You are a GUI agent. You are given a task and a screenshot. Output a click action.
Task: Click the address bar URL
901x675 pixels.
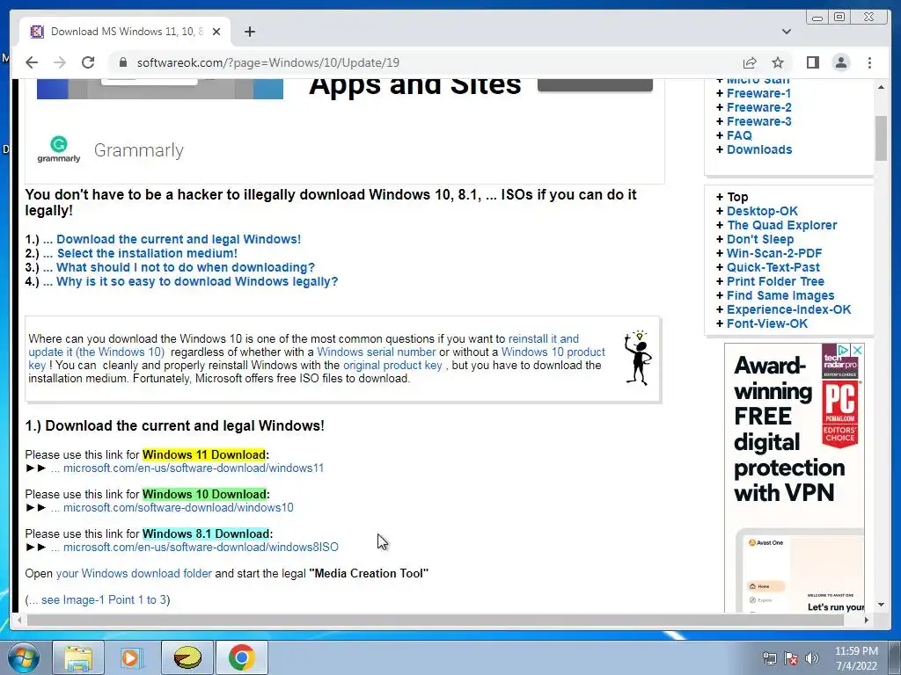(x=267, y=62)
